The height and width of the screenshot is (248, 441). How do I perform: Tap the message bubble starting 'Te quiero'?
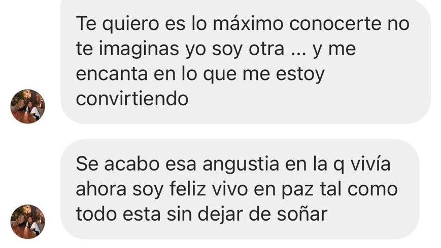pyautogui.click(x=246, y=61)
